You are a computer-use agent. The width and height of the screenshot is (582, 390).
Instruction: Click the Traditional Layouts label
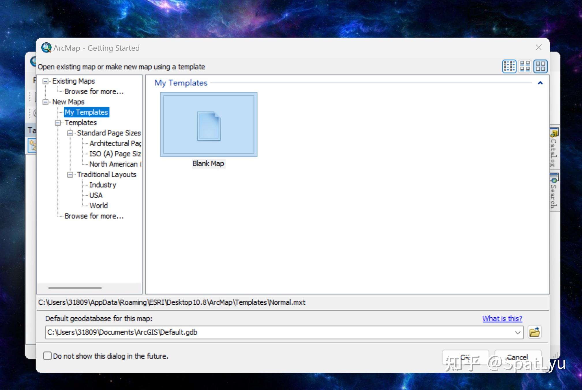point(106,175)
